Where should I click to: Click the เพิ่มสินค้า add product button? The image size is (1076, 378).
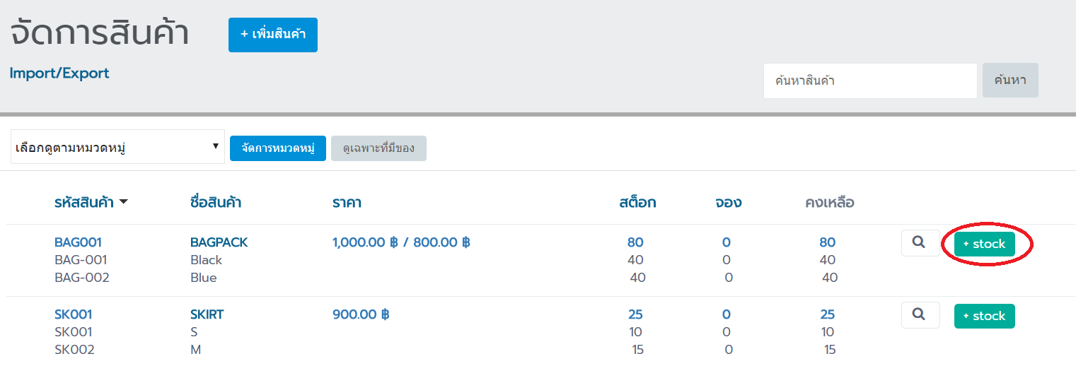click(x=272, y=35)
